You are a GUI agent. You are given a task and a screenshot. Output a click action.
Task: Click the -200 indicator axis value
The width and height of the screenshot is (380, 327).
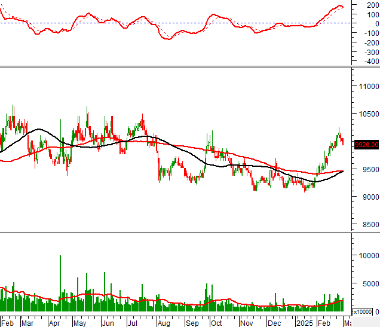coord(372,42)
